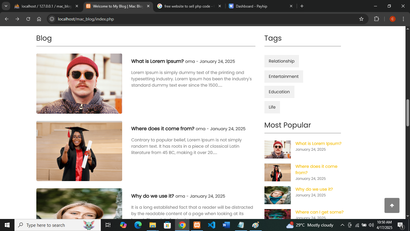Click the scrollbar up arrow
Viewport: 410px width, 231px height.
pos(408,29)
